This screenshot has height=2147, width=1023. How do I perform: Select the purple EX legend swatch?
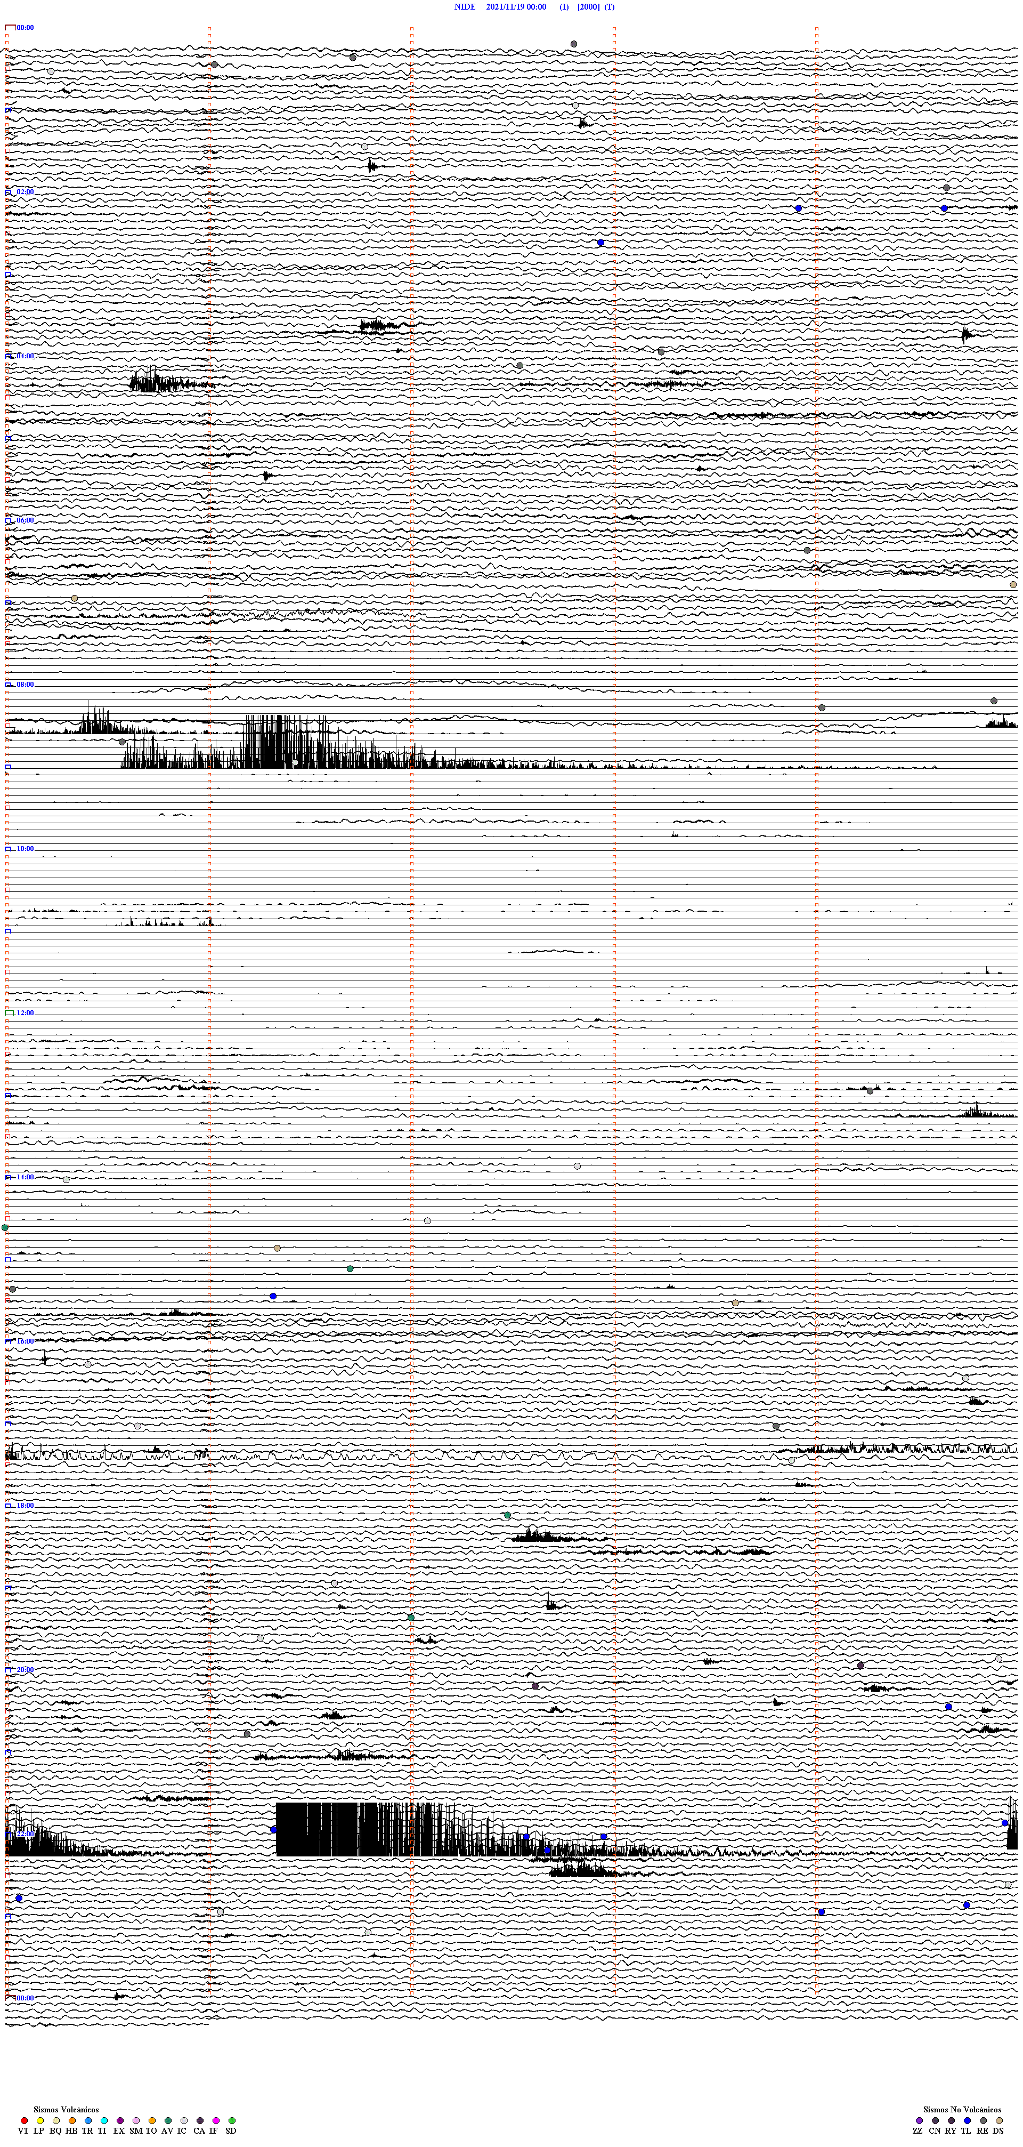[x=120, y=2120]
